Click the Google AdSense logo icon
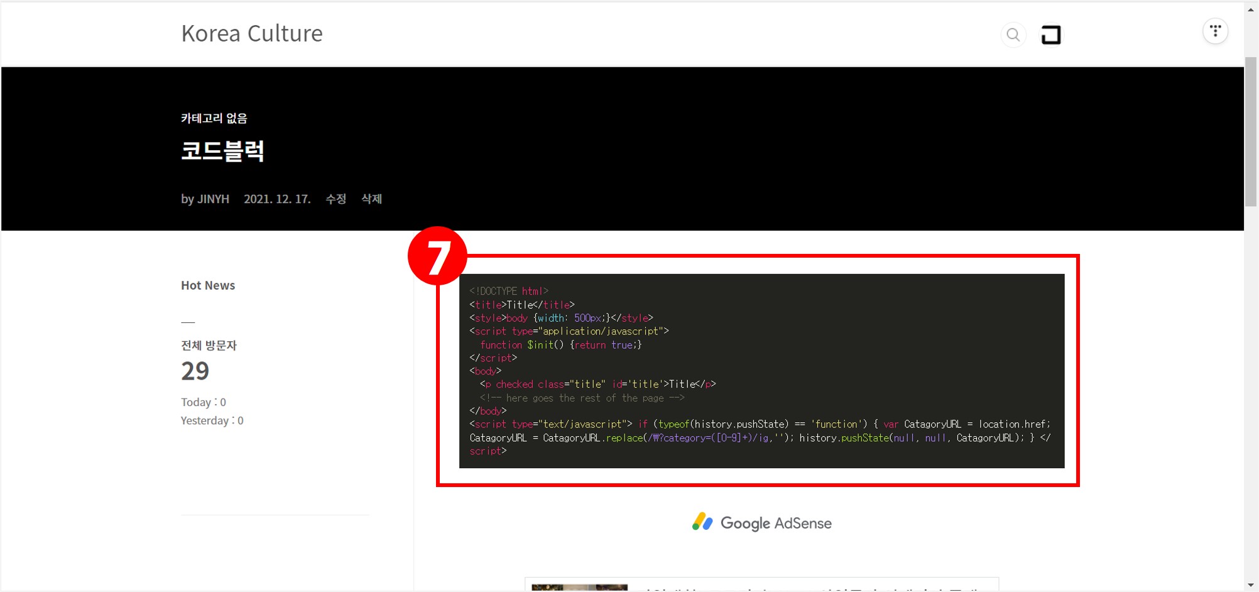Screen dimensions: 1259x592 tap(702, 522)
